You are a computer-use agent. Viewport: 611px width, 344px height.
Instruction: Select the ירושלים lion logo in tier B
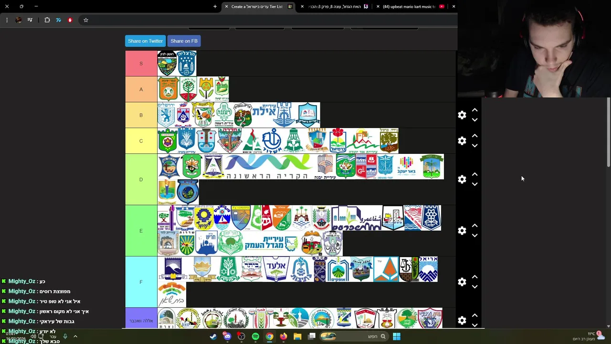tap(166, 115)
